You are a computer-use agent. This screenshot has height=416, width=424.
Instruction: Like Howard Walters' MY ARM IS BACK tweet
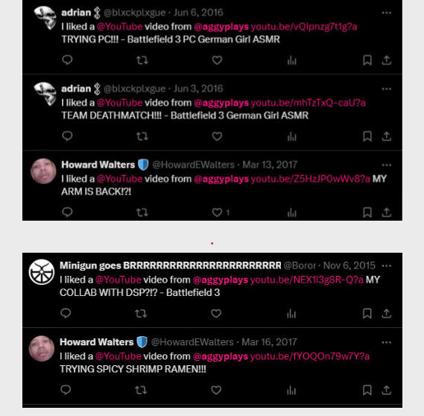coord(217,212)
